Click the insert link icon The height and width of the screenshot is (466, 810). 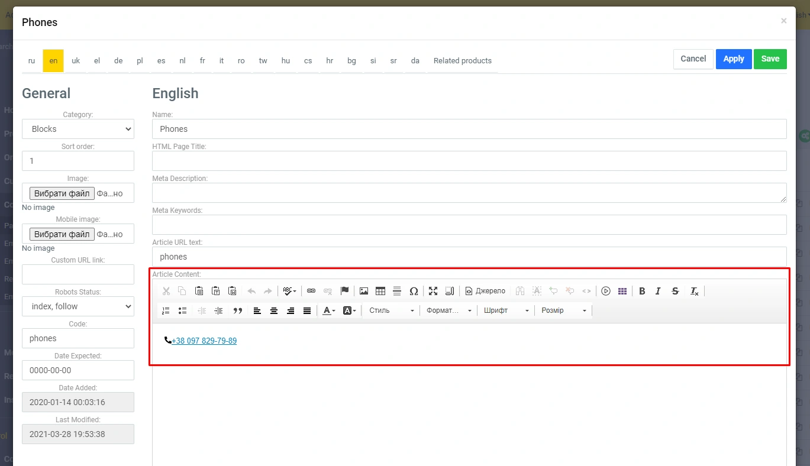click(x=311, y=291)
